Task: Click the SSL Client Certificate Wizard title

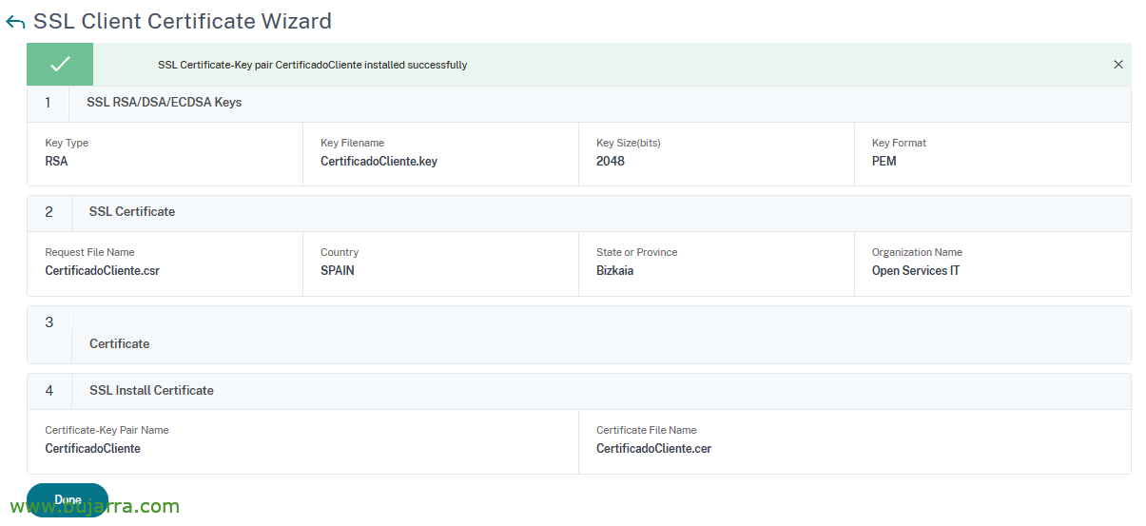Action: point(183,21)
